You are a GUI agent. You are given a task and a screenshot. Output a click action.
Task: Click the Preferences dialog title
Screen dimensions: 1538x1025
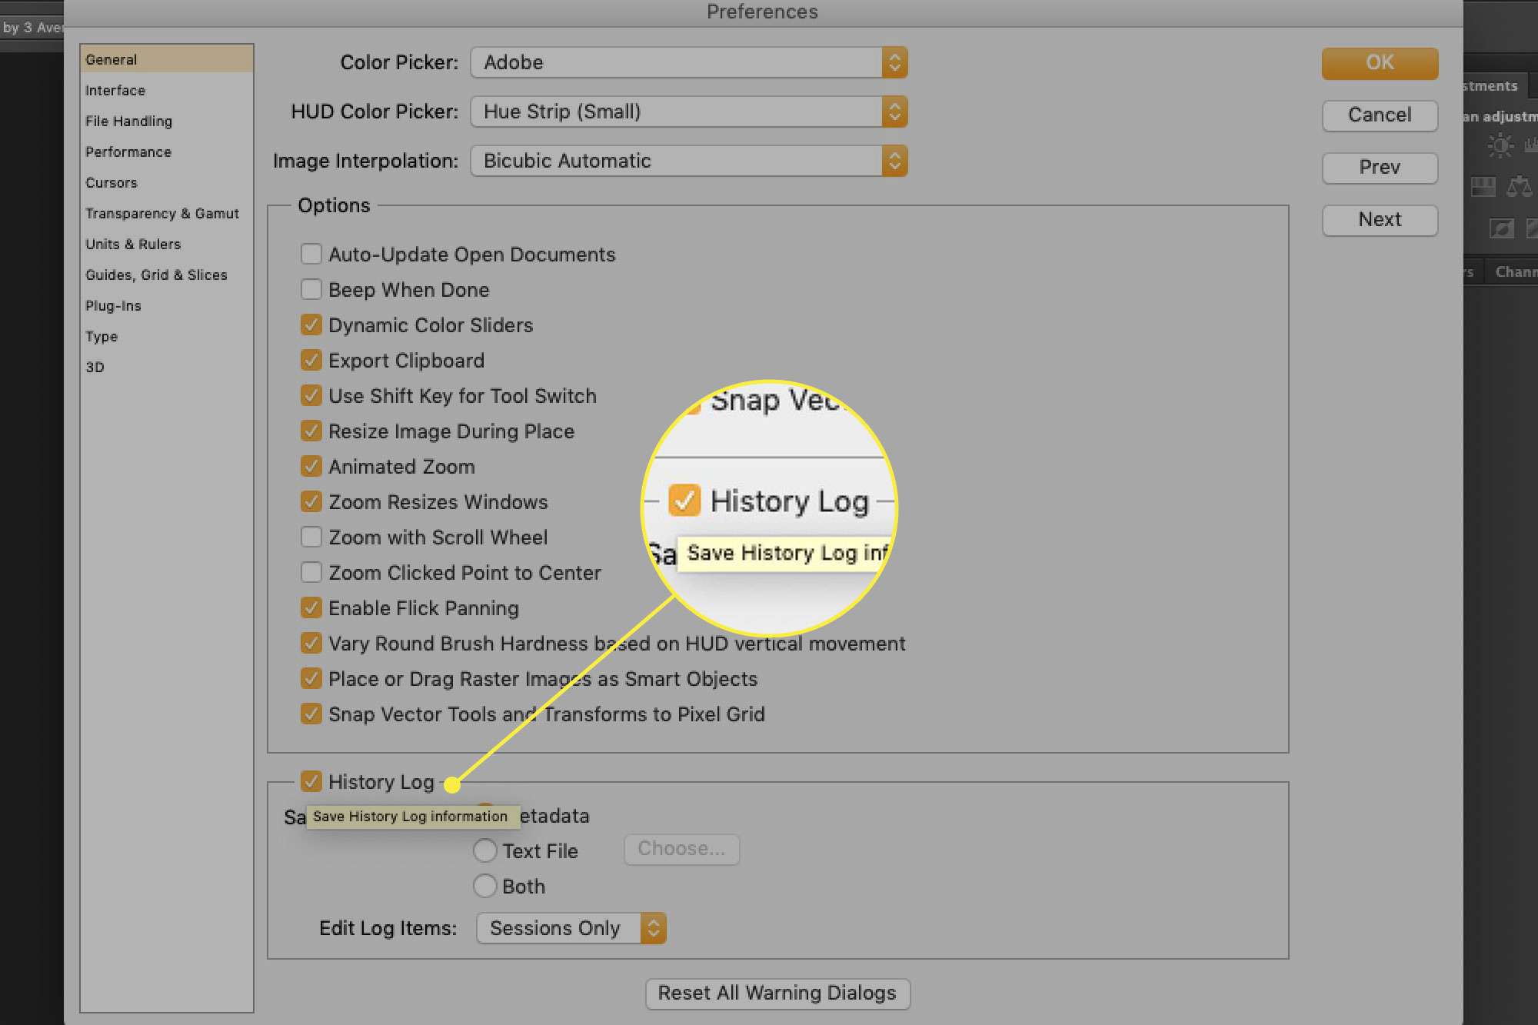click(762, 12)
